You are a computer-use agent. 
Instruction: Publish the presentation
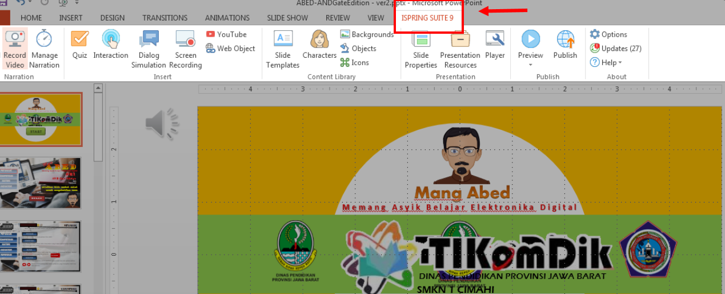tap(565, 45)
